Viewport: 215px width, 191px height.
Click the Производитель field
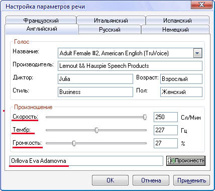click(x=130, y=66)
